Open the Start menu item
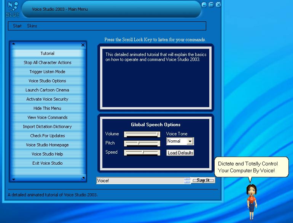 pyautogui.click(x=17, y=26)
